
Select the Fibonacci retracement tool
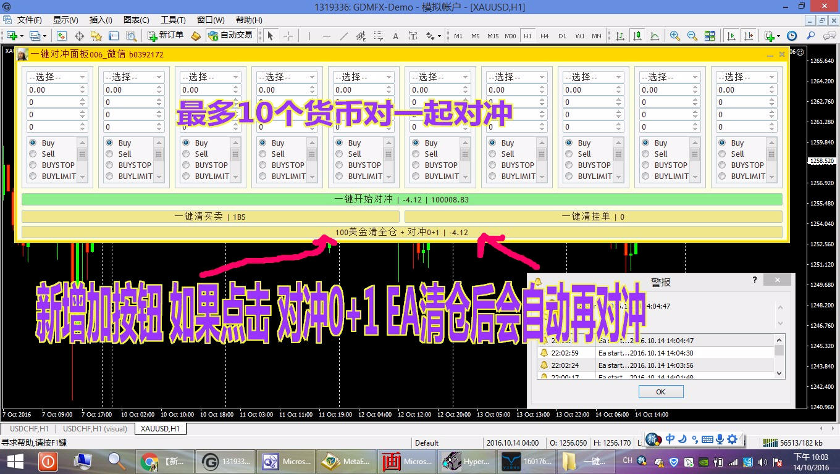click(x=378, y=36)
